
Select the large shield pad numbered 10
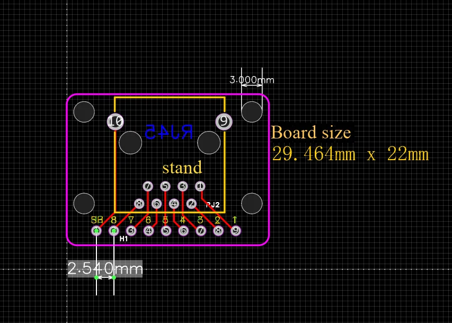[x=116, y=121]
